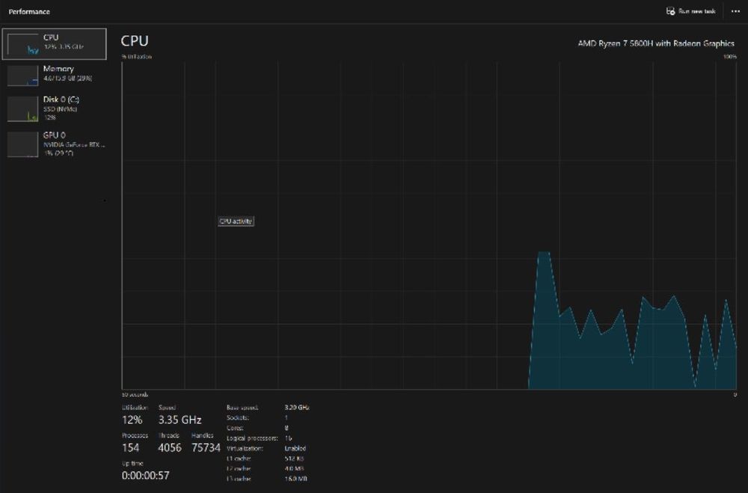Open the Disk 0 (C:) performance item
The width and height of the screenshot is (748, 493).
coord(55,108)
